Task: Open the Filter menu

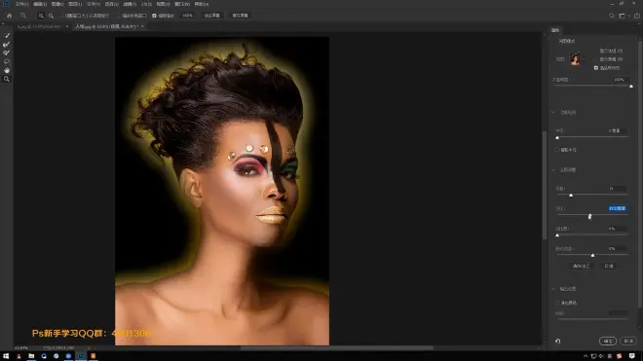Action: (x=130, y=4)
